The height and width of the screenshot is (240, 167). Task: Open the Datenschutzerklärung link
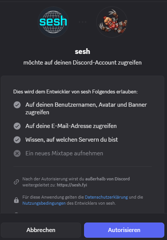pyautogui.click(x=106, y=197)
